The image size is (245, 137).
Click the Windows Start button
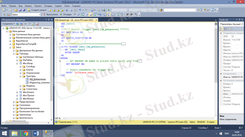click(4, 133)
